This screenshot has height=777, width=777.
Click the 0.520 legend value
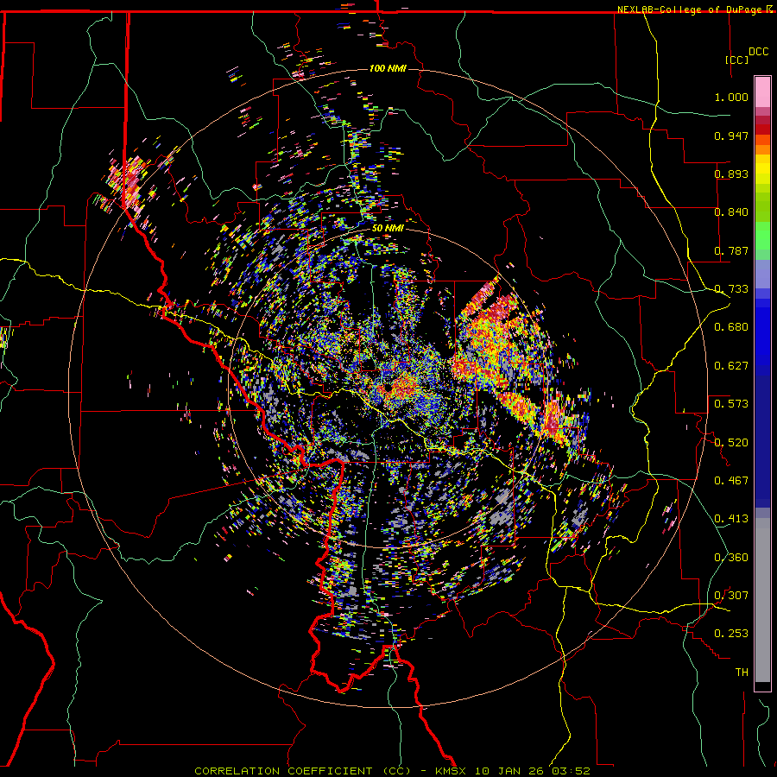click(x=731, y=443)
